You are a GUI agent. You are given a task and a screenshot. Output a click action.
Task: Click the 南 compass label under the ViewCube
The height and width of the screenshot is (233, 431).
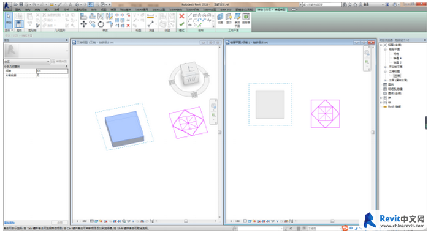194,95
